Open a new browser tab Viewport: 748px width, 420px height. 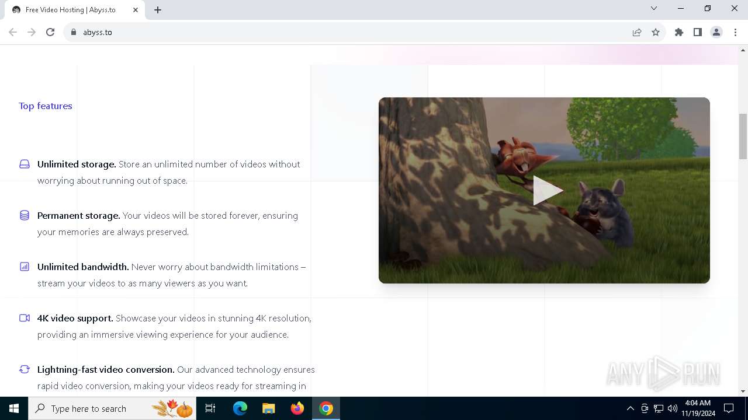158,10
